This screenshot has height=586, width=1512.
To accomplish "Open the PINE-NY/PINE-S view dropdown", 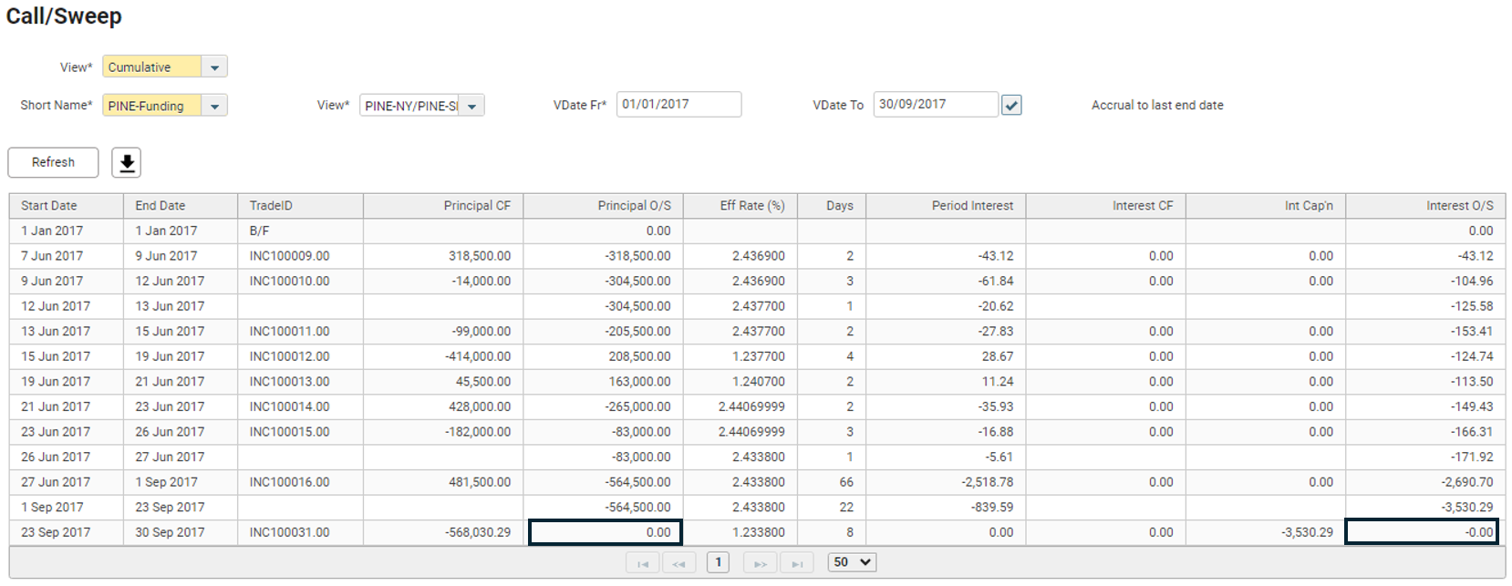I will coord(471,106).
